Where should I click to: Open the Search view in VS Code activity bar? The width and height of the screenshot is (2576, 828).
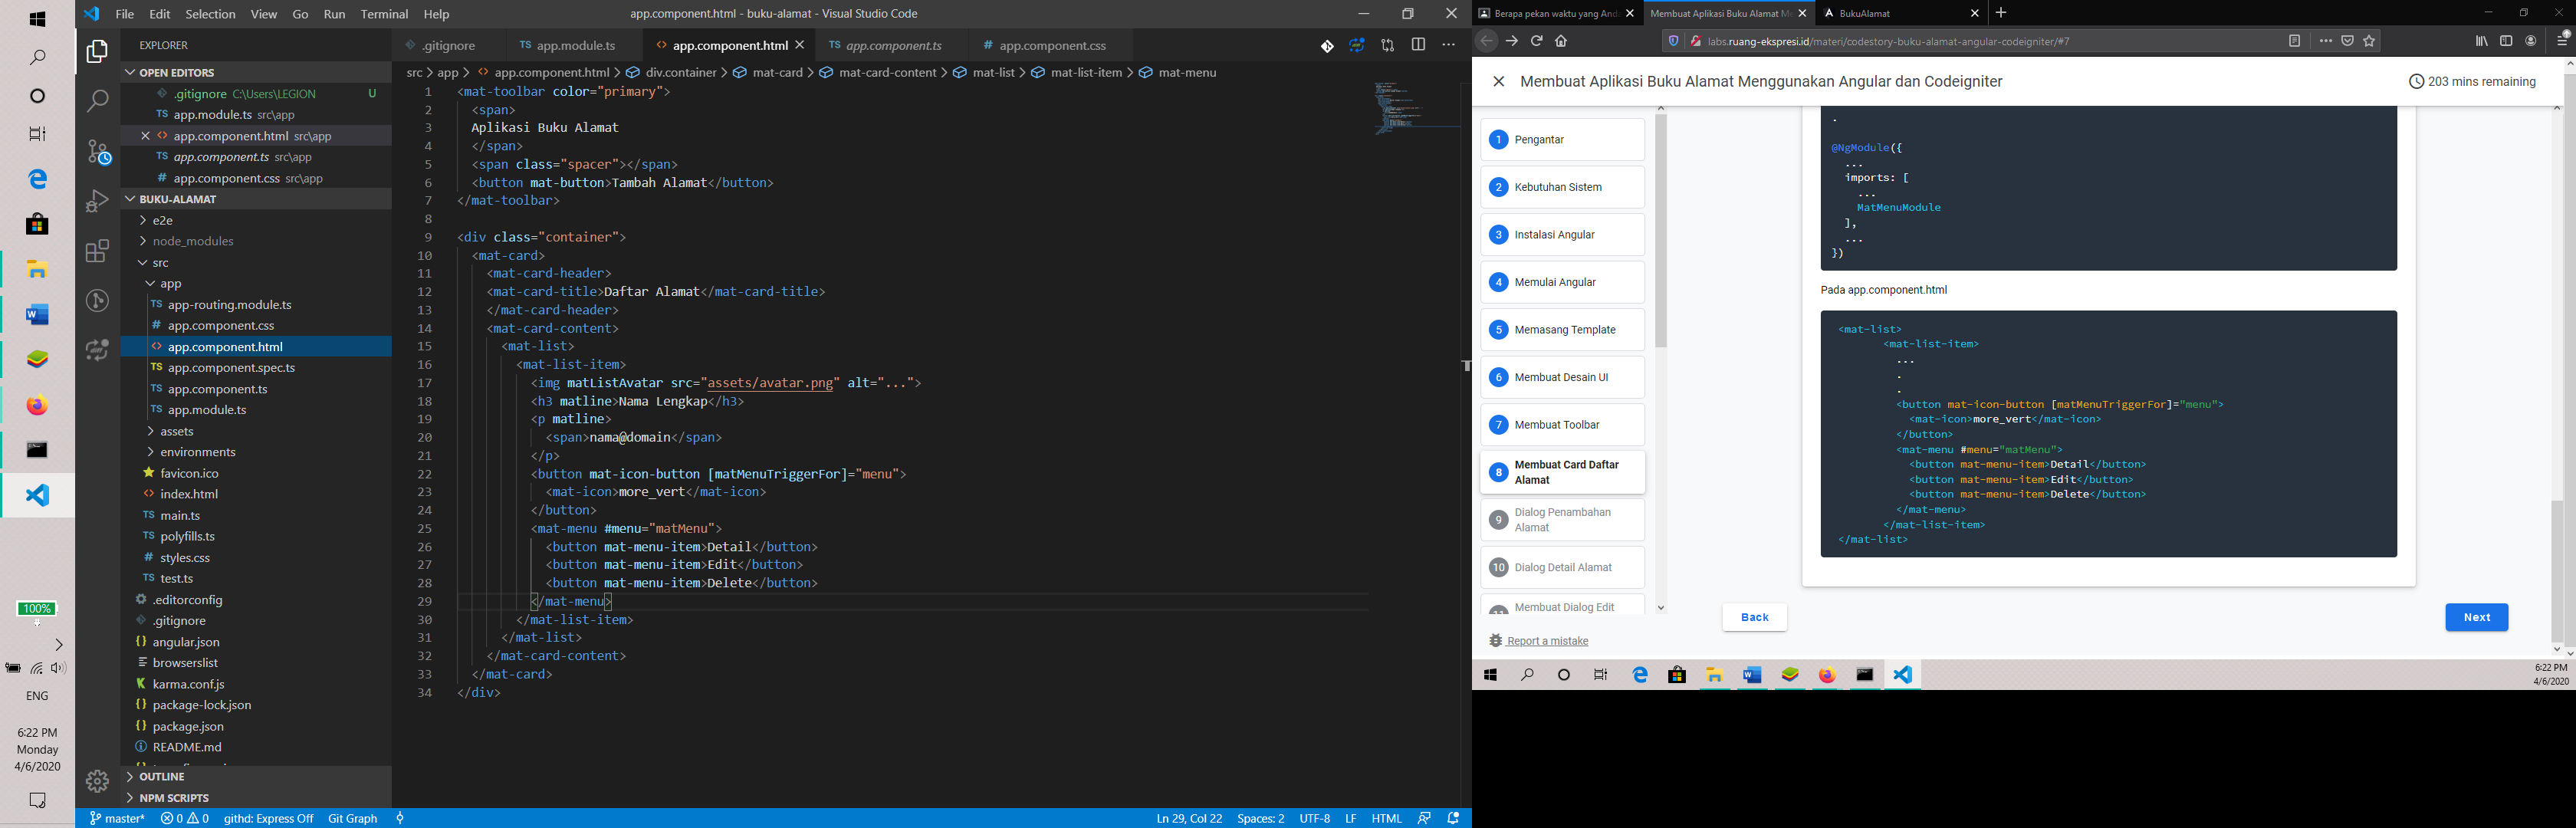tap(97, 101)
